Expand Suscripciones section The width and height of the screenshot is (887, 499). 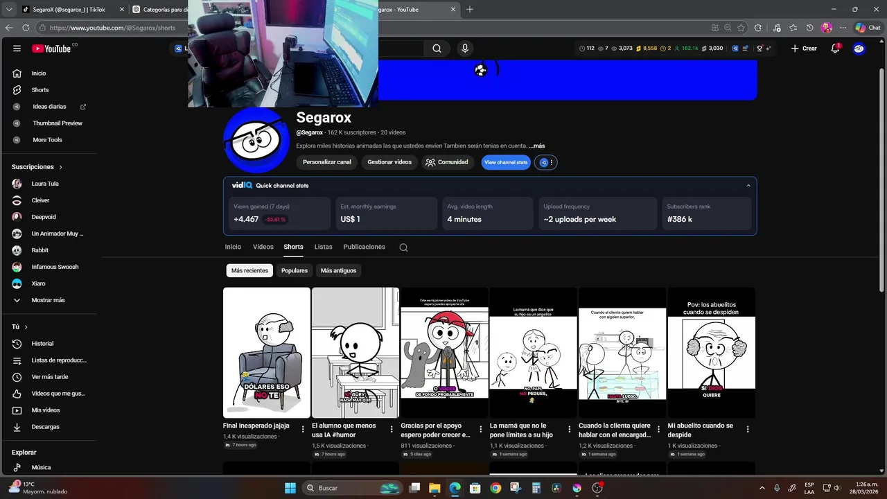tap(37, 167)
